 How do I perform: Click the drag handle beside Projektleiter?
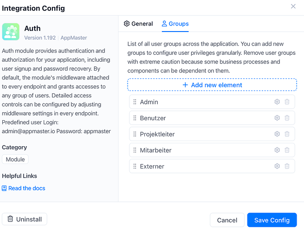tap(135, 134)
